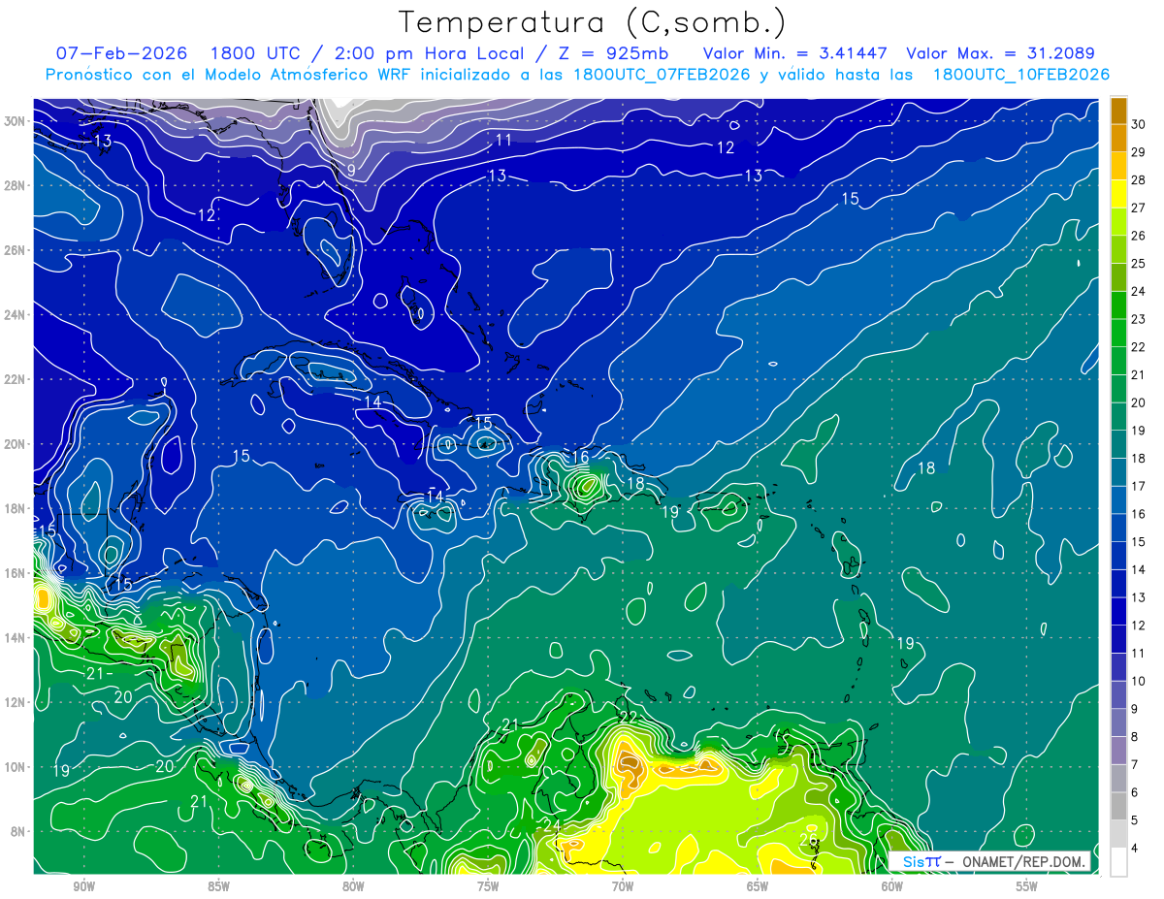
Task: Click the latitude axis label "24N"
Action: pos(16,314)
